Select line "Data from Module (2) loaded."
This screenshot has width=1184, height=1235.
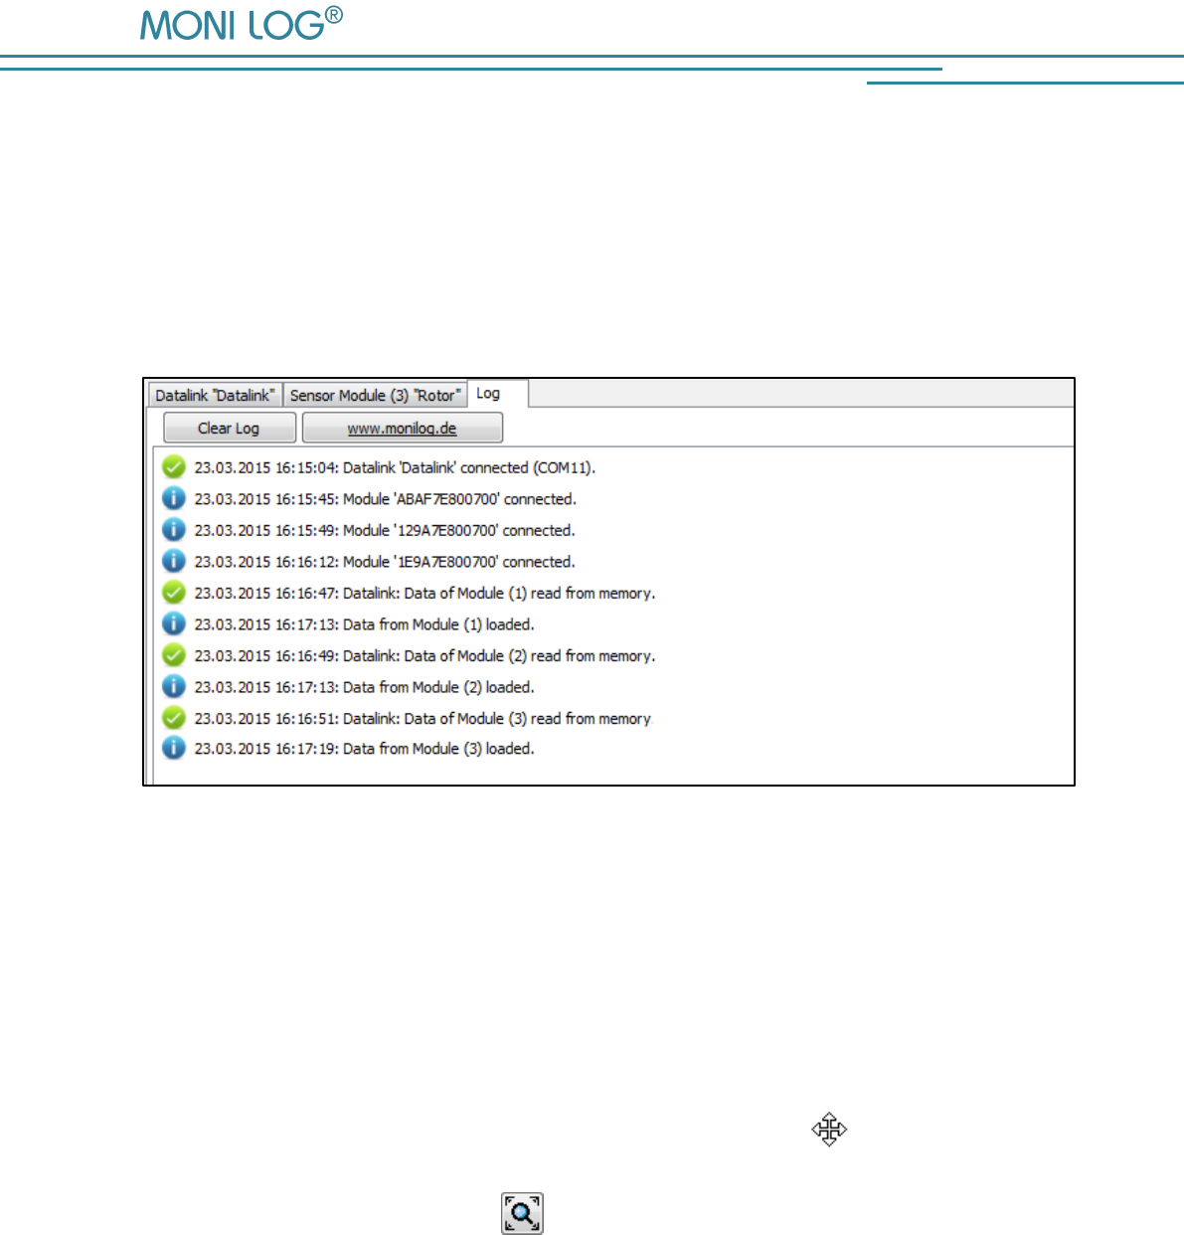[x=364, y=687]
